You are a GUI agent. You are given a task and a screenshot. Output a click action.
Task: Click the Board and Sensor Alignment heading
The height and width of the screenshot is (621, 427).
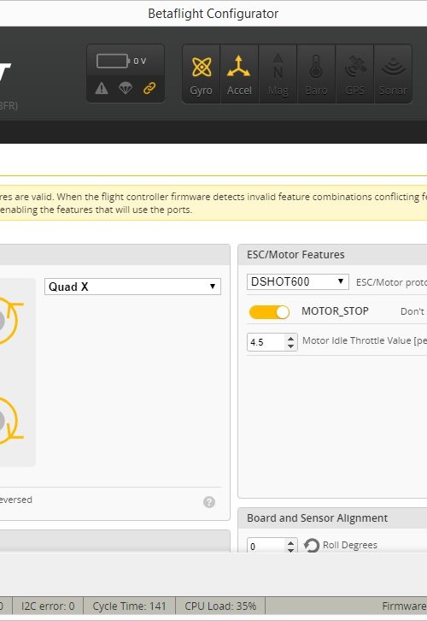coord(317,518)
